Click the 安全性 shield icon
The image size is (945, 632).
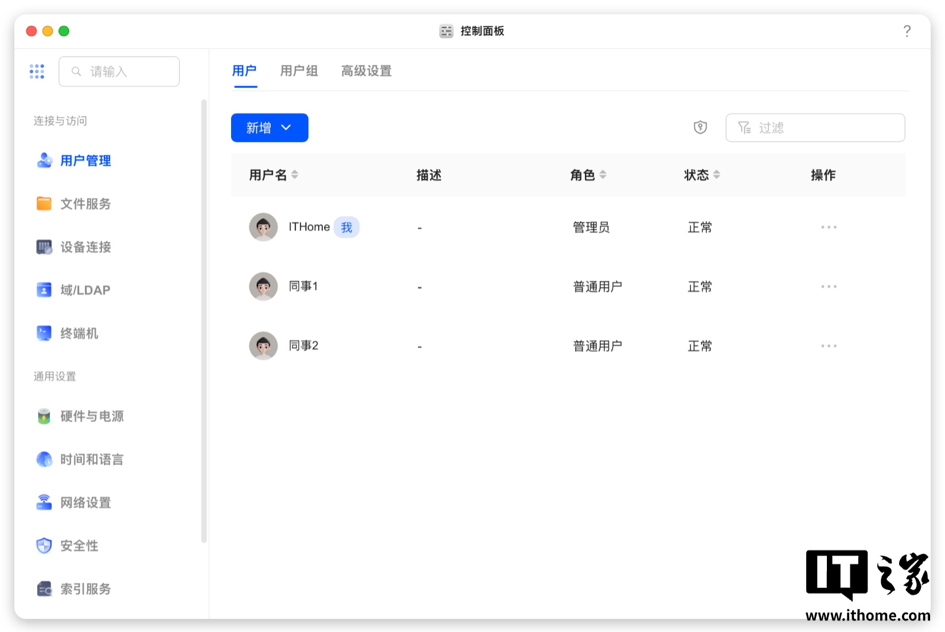[44, 545]
